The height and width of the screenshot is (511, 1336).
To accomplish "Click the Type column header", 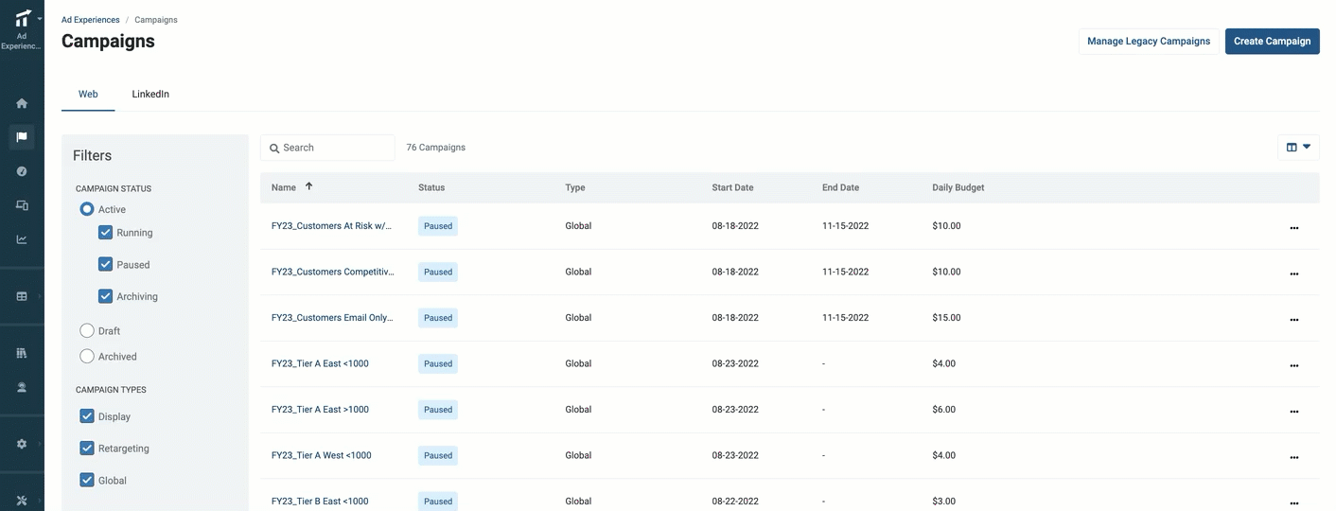I will coord(575,187).
